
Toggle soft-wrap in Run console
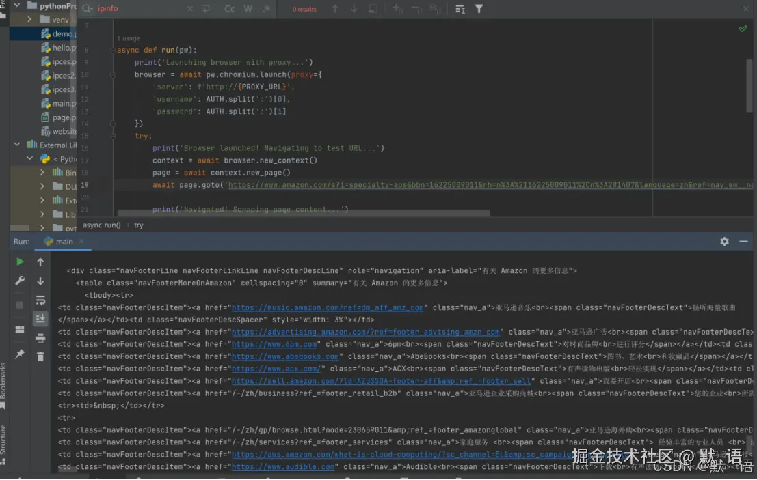pyautogui.click(x=40, y=300)
